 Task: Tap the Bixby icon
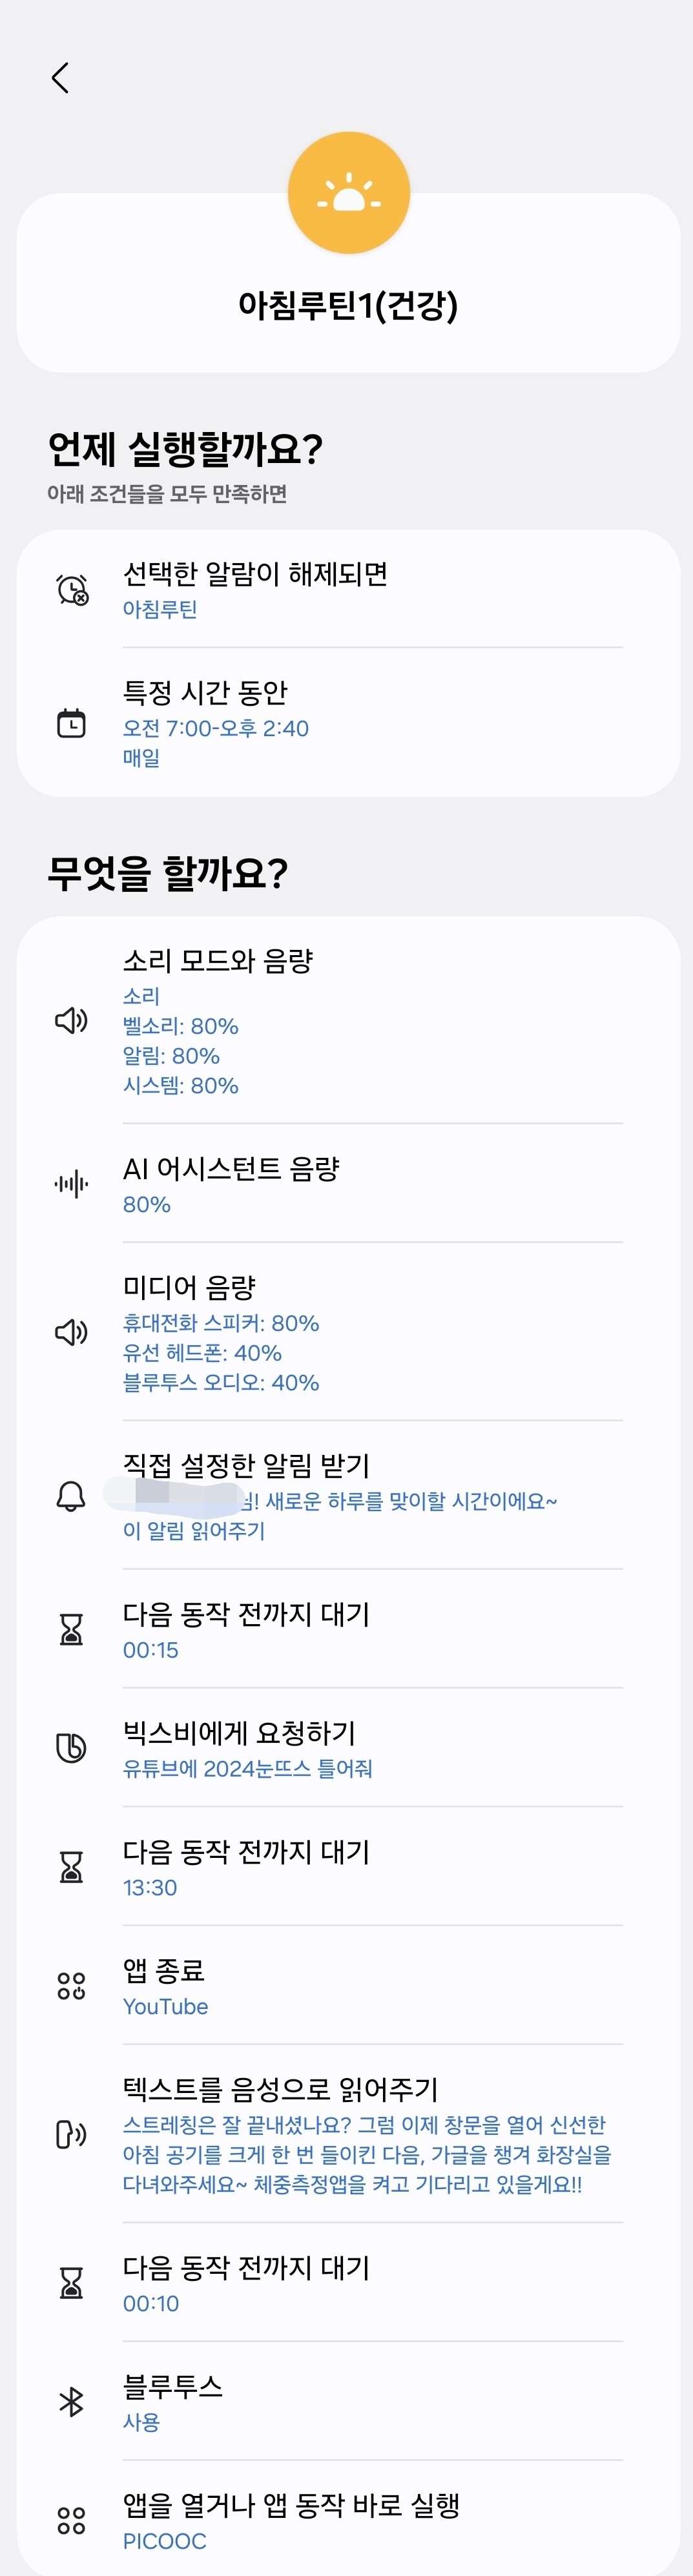click(72, 1748)
